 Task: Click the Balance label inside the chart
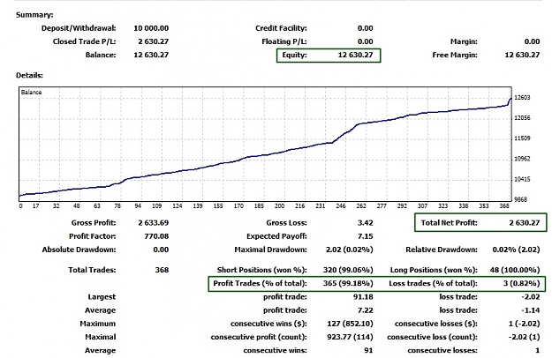[31, 92]
